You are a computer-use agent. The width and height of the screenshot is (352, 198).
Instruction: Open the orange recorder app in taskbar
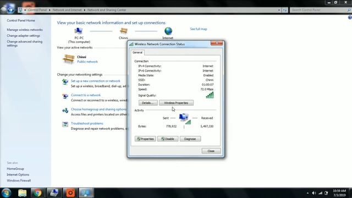point(70,193)
